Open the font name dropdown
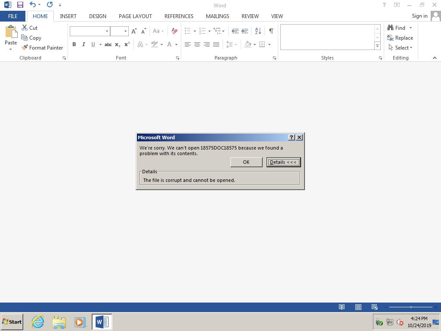The width and height of the screenshot is (441, 331). click(107, 31)
